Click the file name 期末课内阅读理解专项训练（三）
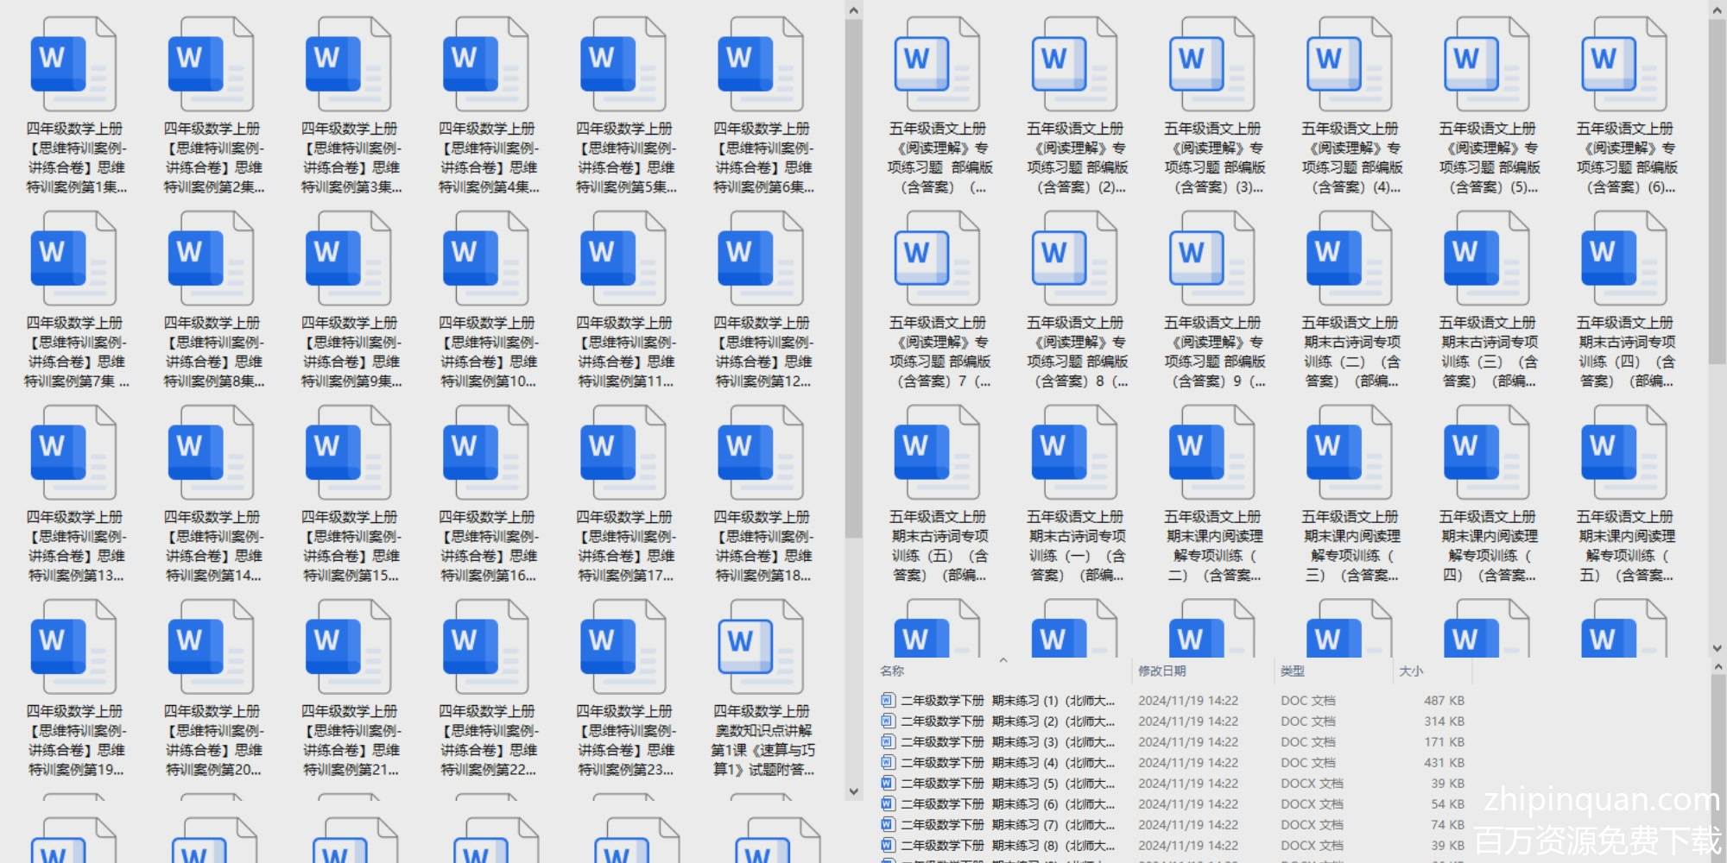This screenshot has height=863, width=1727. [1351, 546]
